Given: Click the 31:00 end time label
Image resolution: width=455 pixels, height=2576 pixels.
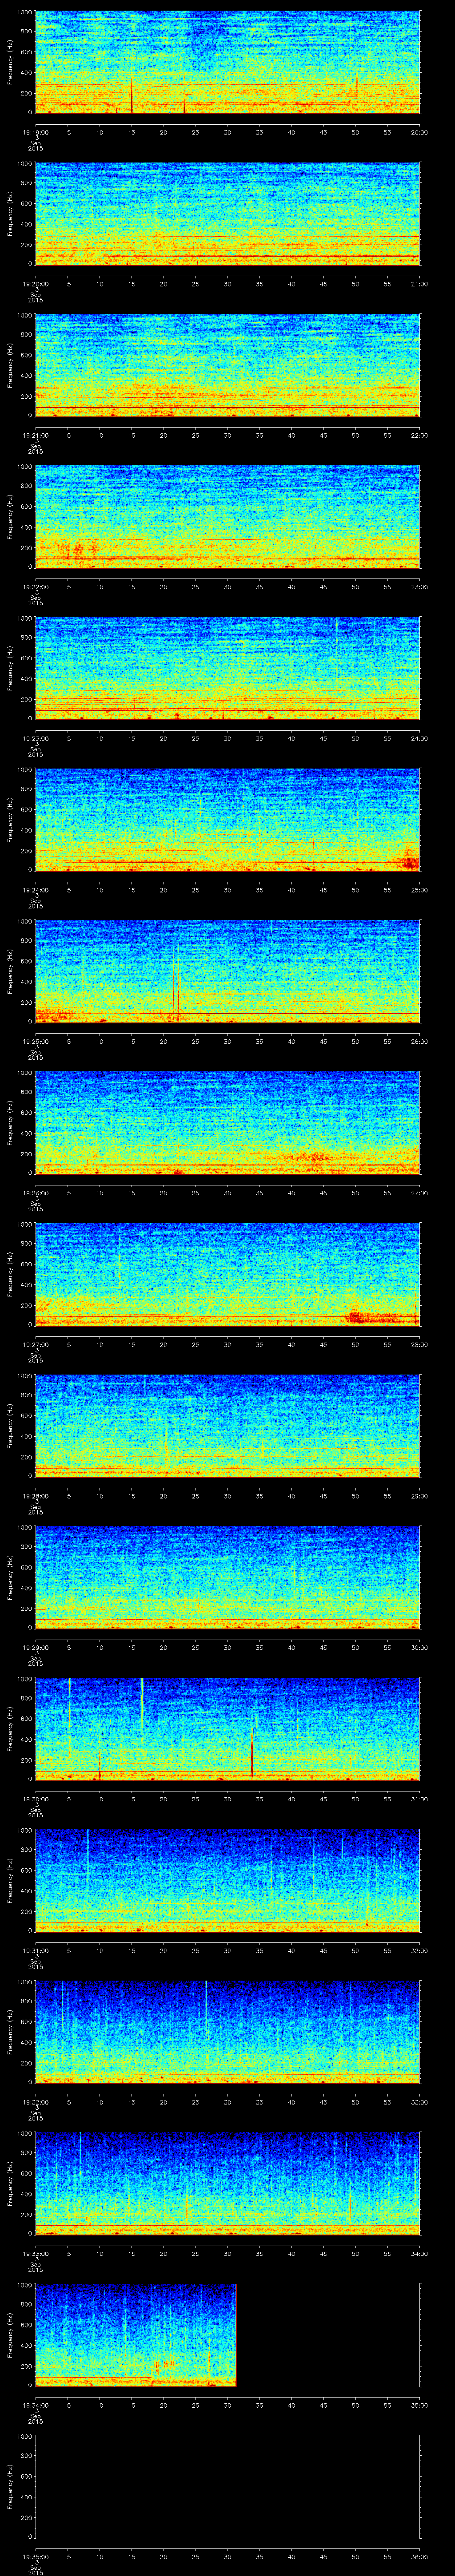Looking at the screenshot, I should click(x=420, y=1799).
